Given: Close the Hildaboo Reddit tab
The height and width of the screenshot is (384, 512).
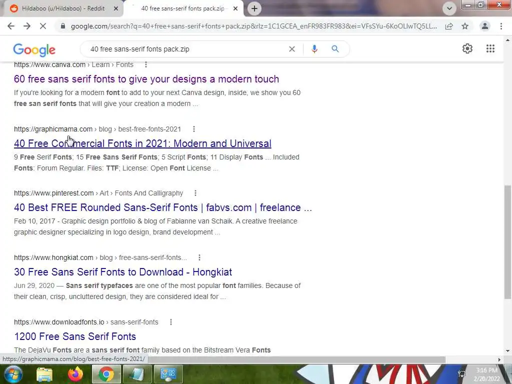Looking at the screenshot, I should [116, 9].
